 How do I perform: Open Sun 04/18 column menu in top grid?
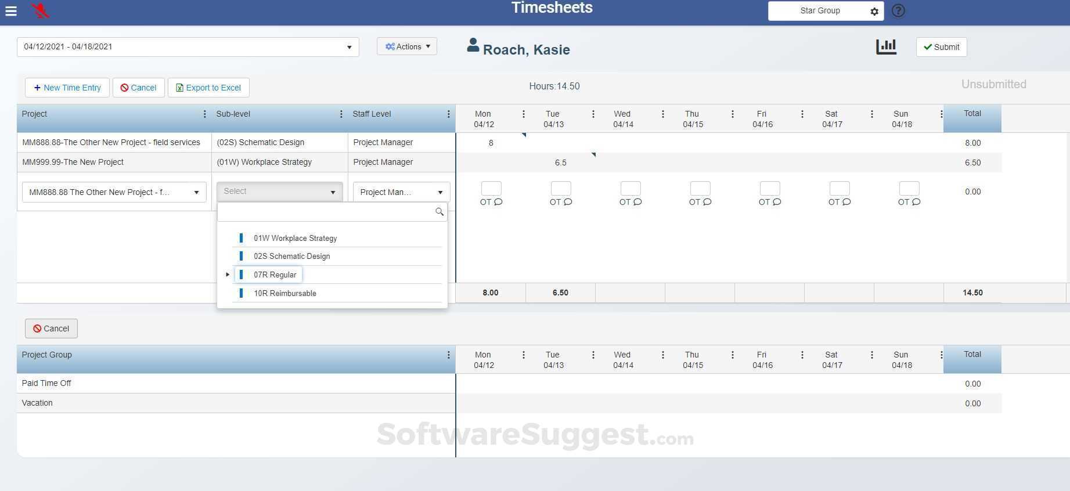(x=941, y=114)
